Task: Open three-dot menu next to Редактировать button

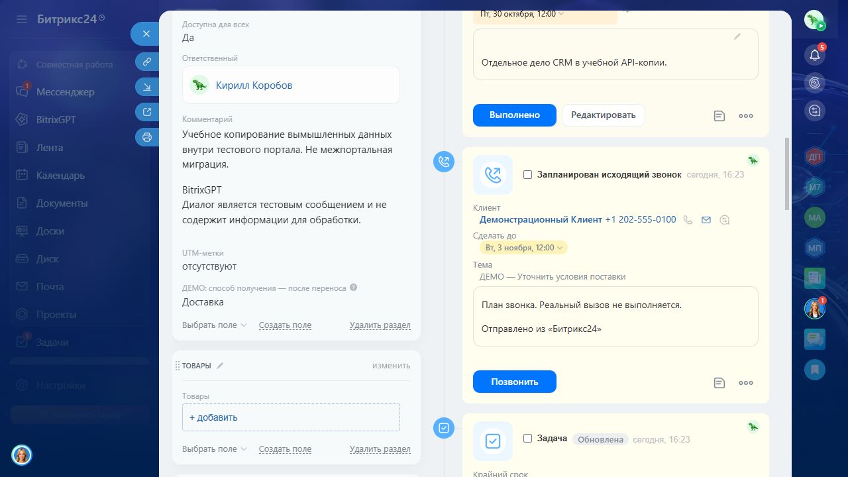Action: pos(746,116)
